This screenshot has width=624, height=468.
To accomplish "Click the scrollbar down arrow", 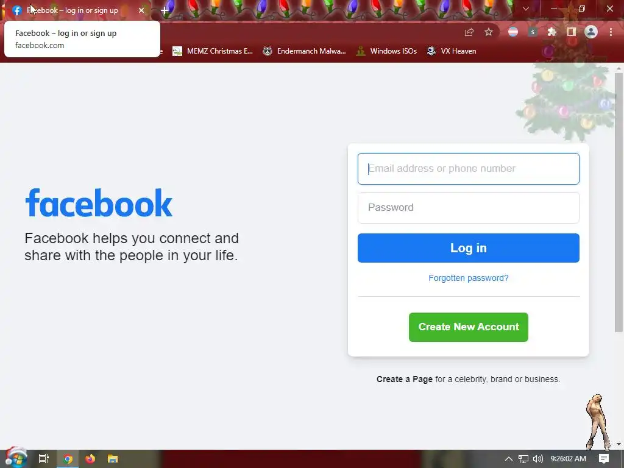I will [x=619, y=444].
